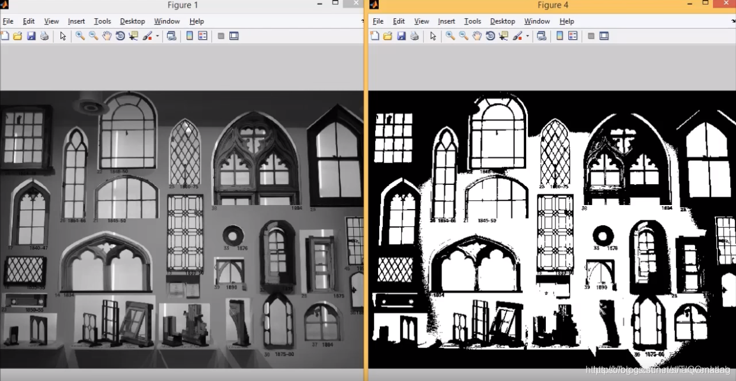Enable Data Cursor tool in Figure 1
The image size is (736, 381).
[133, 36]
